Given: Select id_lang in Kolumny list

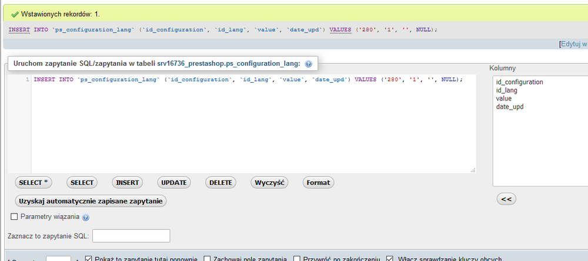Looking at the screenshot, I should pyautogui.click(x=507, y=90).
